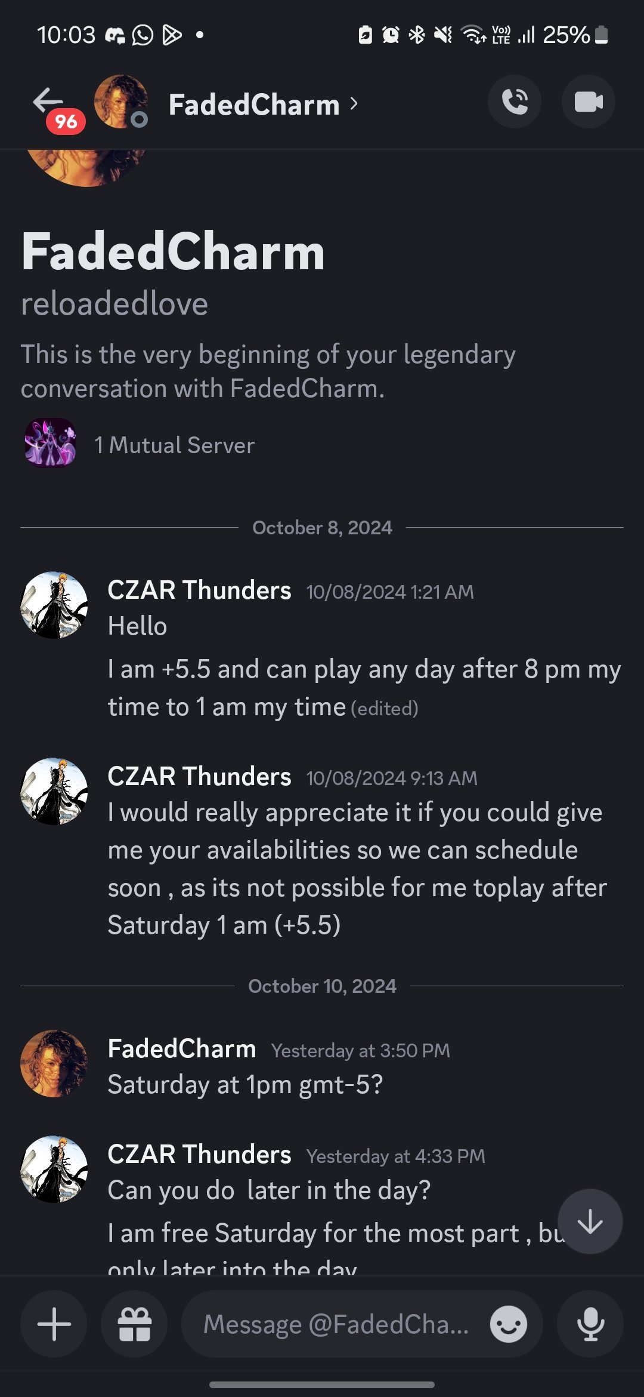Tap FadedCharm's avatar beside the 3:50 PM message
The width and height of the screenshot is (644, 1397).
(54, 1063)
